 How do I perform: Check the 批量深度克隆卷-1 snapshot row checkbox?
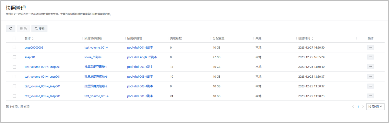14,67
